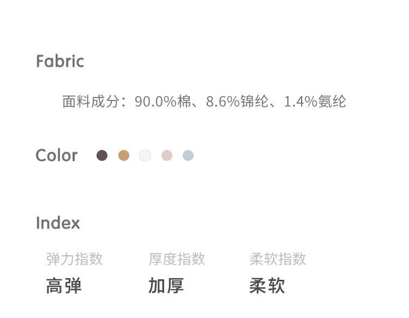This screenshot has width=409, height=318.
Task: Click the Index section heading
Action: pyautogui.click(x=58, y=223)
